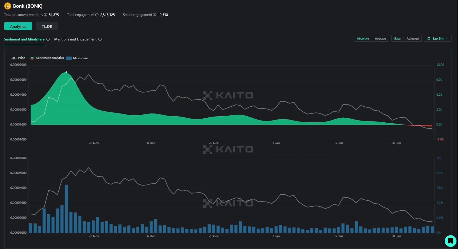Toggle the Mindshare legend series
This screenshot has height=249, width=458.
coord(77,58)
